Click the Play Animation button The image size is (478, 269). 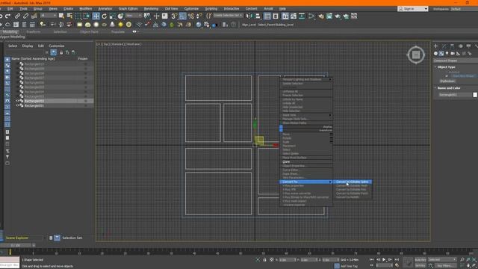coord(384,259)
